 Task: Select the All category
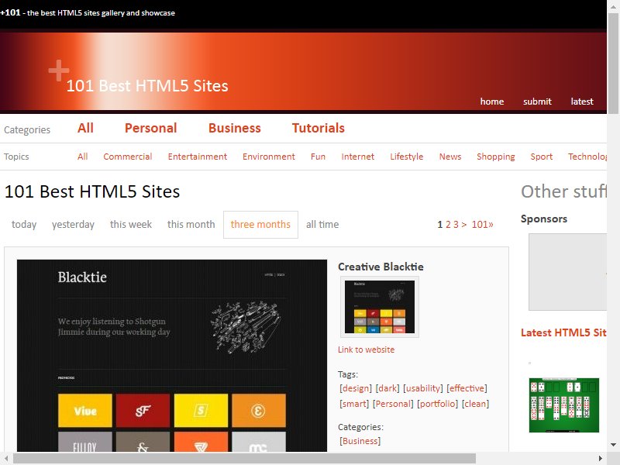pyautogui.click(x=85, y=128)
